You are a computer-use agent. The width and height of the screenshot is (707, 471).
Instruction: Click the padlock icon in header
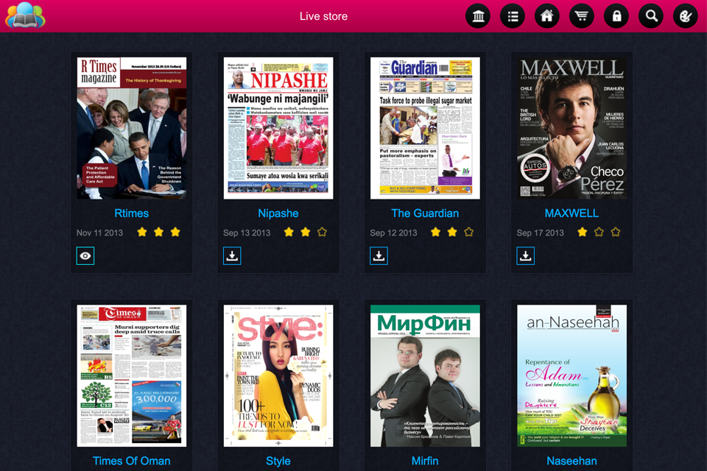tap(616, 16)
